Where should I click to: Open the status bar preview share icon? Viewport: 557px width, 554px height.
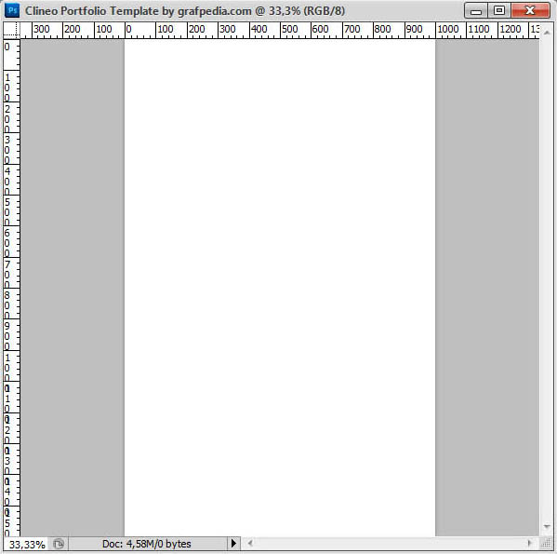pos(59,544)
